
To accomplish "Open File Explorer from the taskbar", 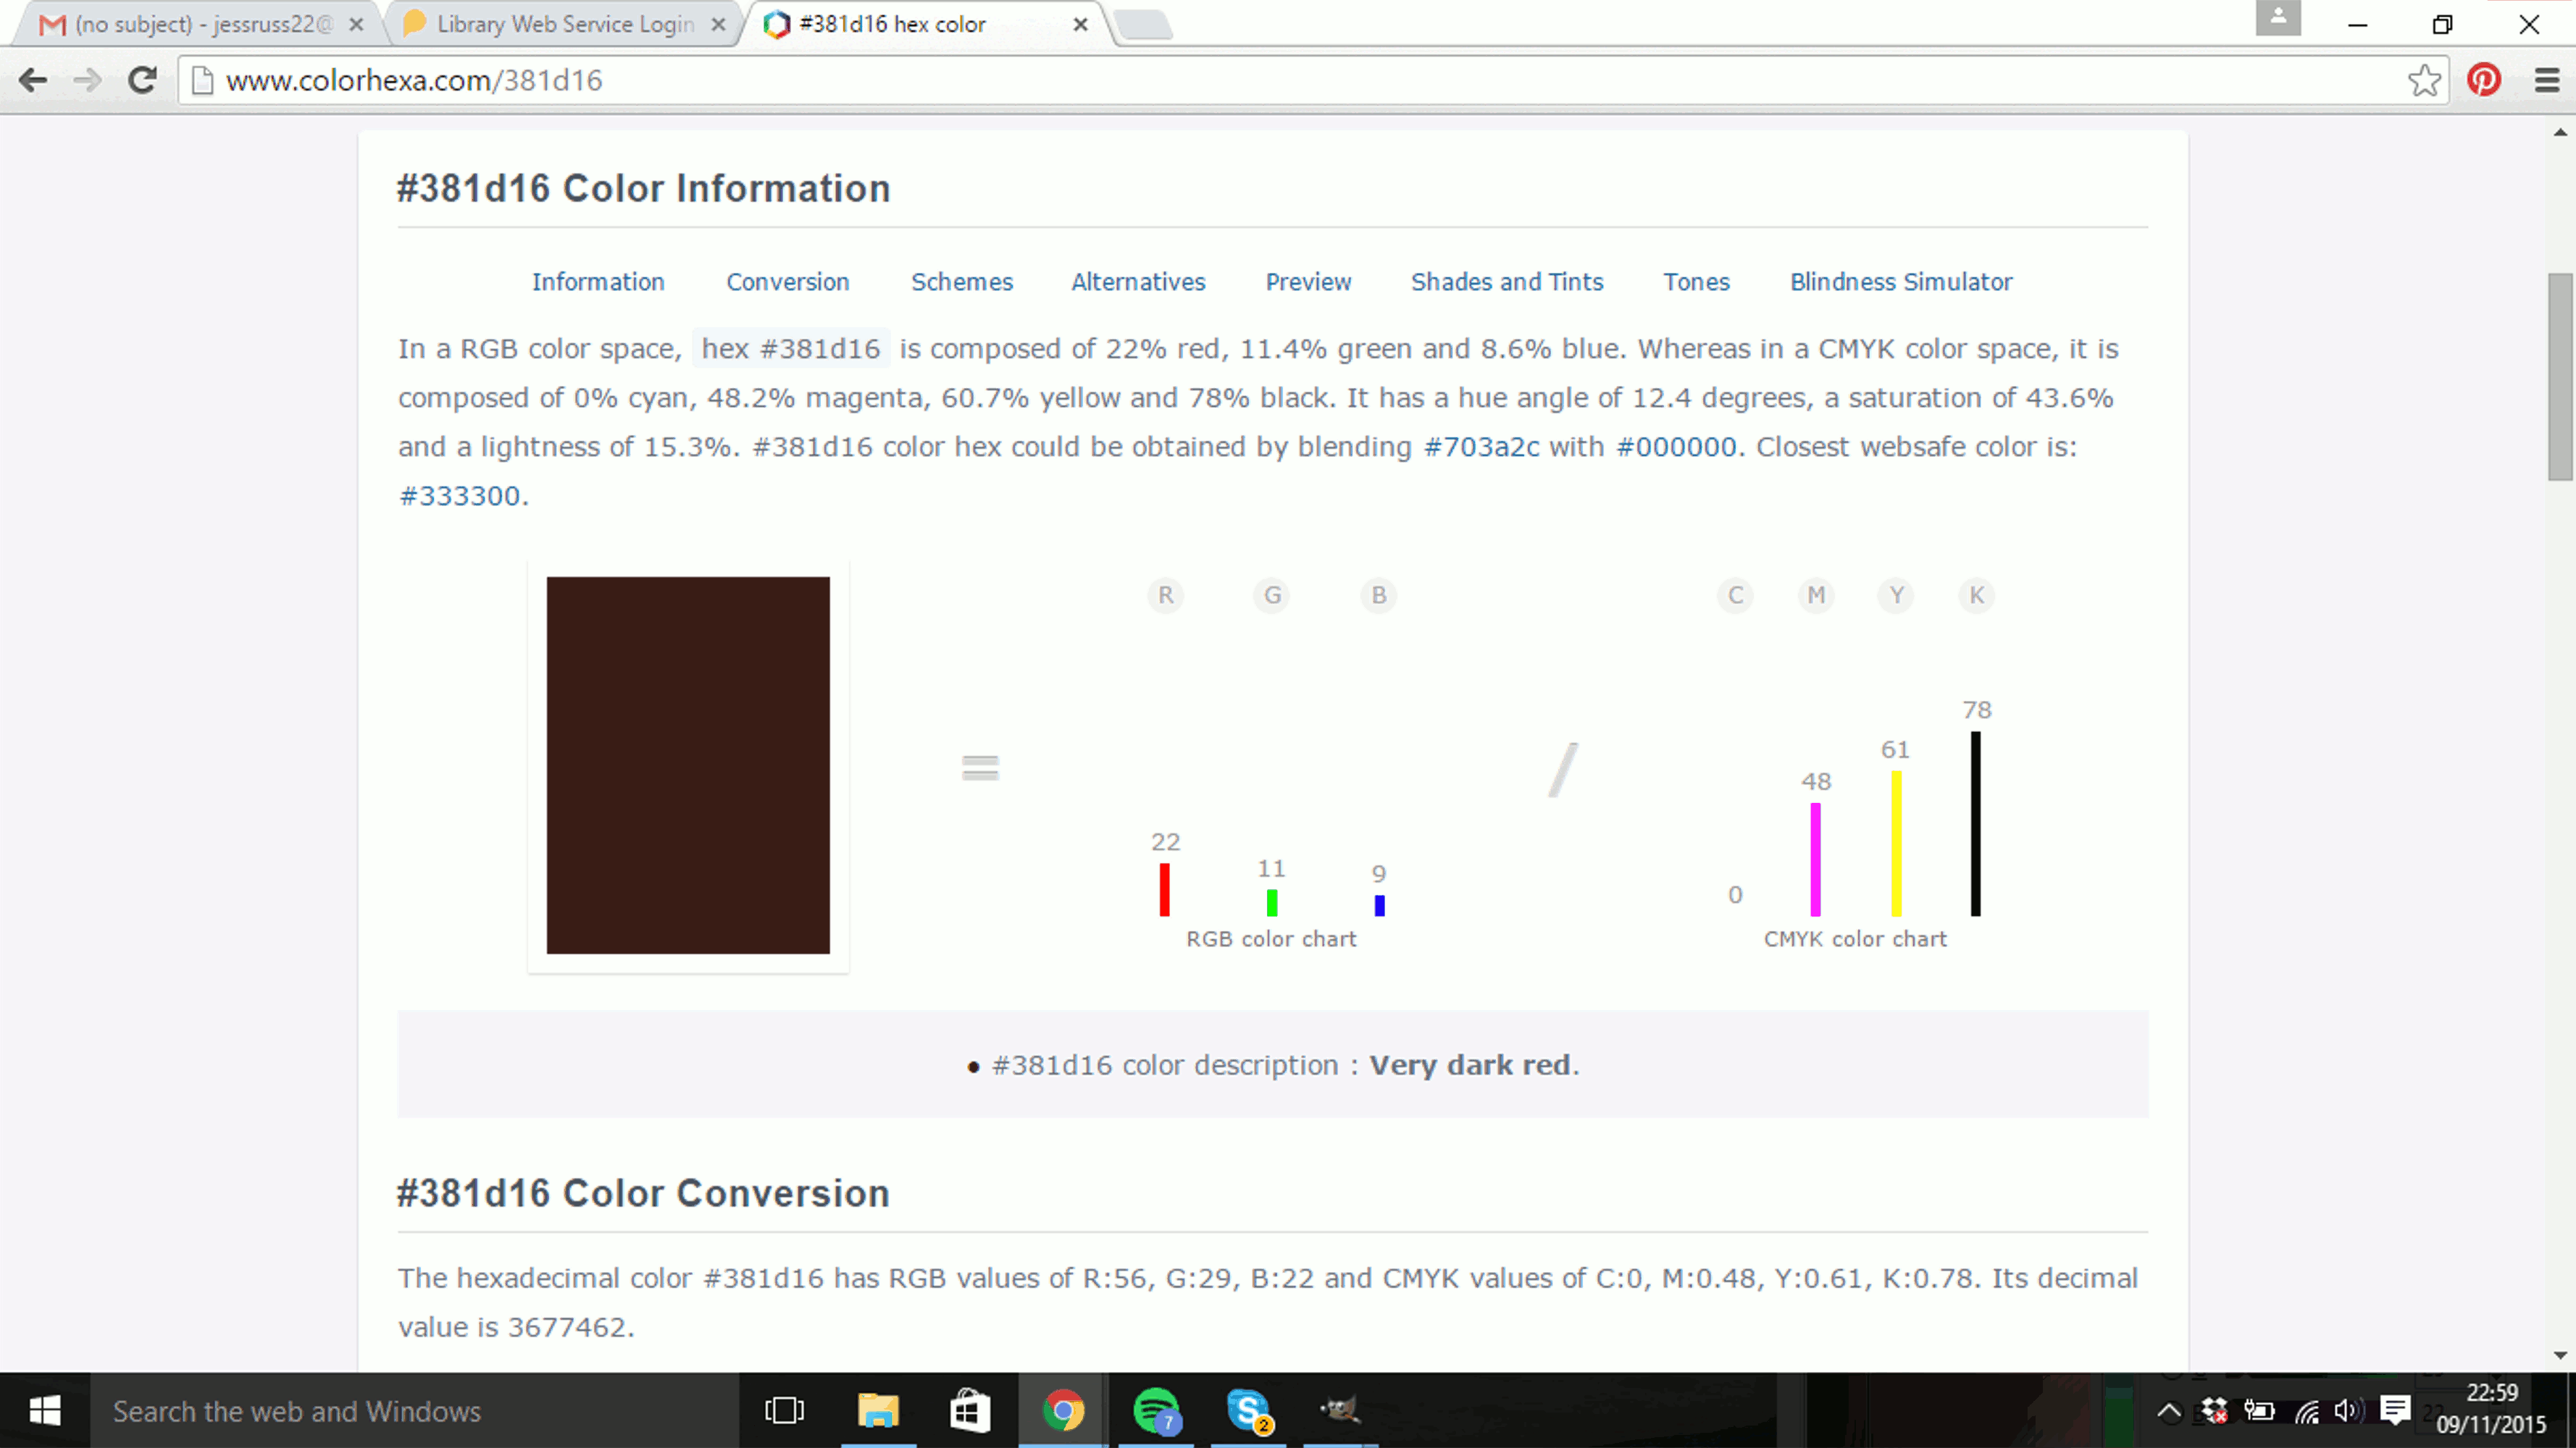I will (878, 1411).
